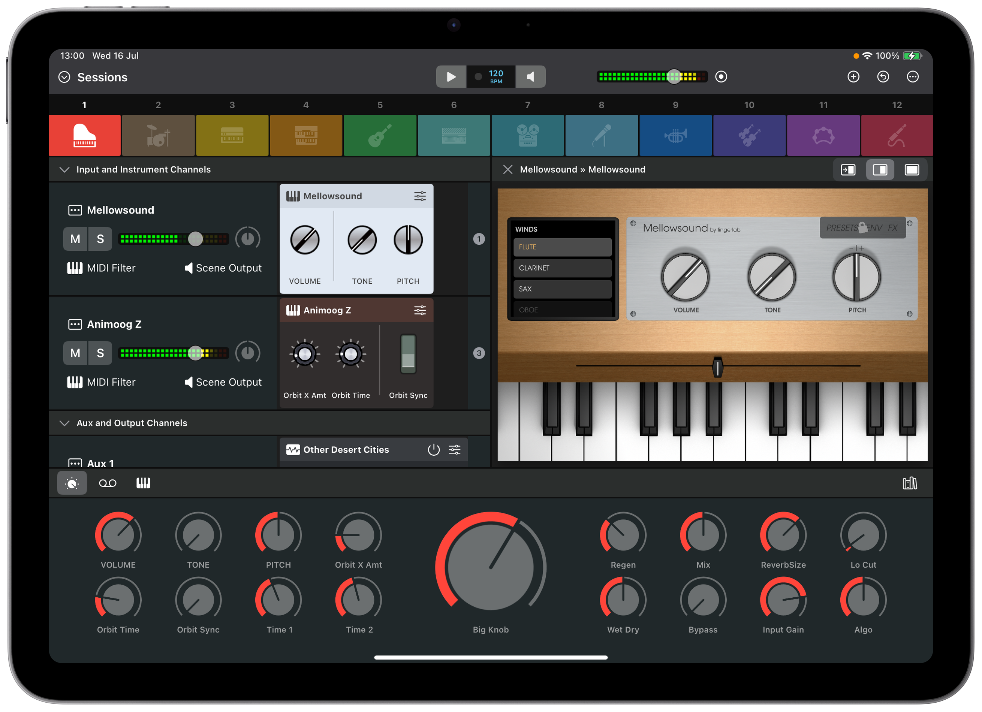
Task: Open Animoog Z Scene Output routing
Action: pos(223,383)
